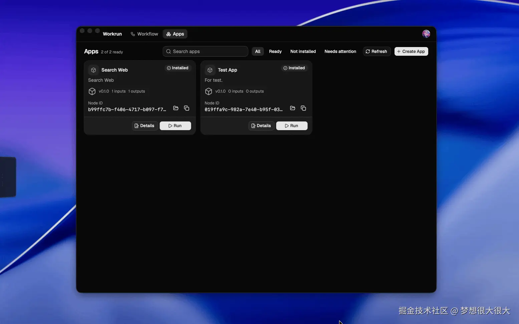Screen dimensions: 519x324
Task: Click v0.1.0 on the Test App card
Action: pos(220,91)
